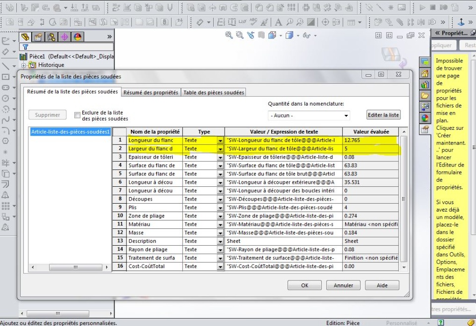Click the area hatch fill icon
Image resolution: width=476 pixels, height=326 pixels.
pos(310,22)
